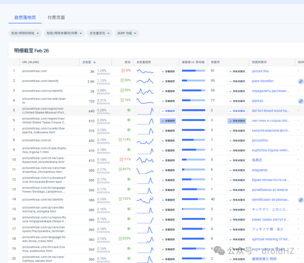Open the 包括/排除关键词/列表 filter dropdown
The width and height of the screenshot is (304, 263).
pos(64,33)
